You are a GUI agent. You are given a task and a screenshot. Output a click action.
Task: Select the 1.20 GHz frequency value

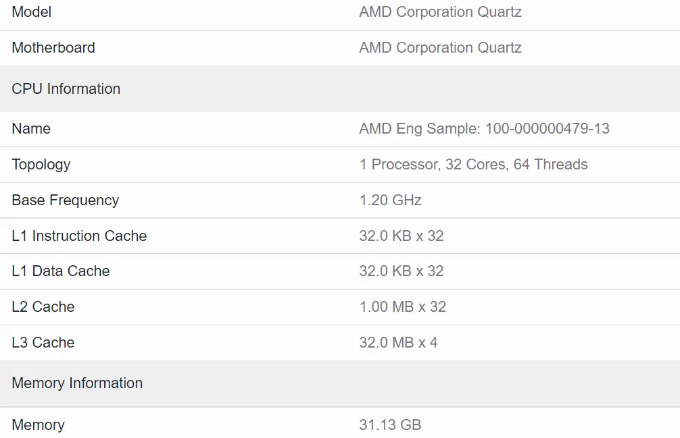390,200
